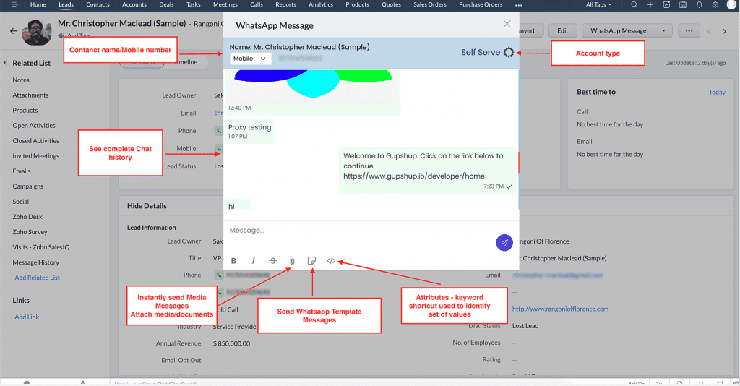Go to next lead record arrow
Viewport: 740px width, 386px height.
pos(724,31)
